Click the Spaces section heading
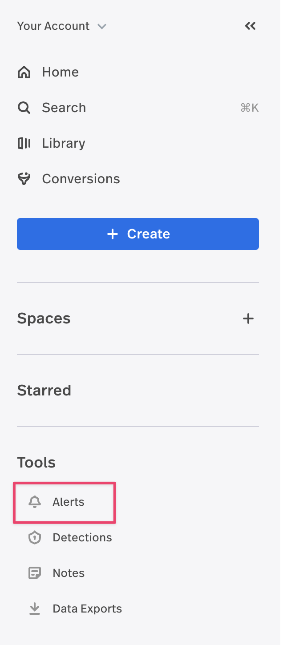The image size is (283, 645). [x=44, y=318]
